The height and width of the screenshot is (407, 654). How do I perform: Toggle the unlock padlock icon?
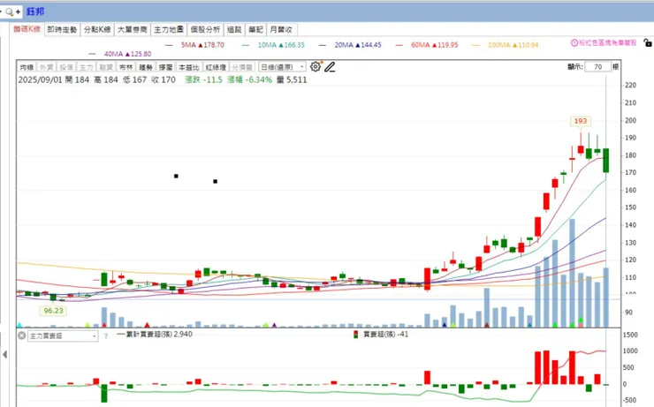(x=647, y=42)
